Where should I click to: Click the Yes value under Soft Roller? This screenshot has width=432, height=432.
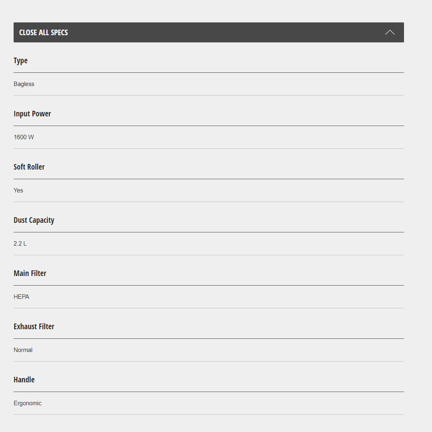[x=18, y=190]
